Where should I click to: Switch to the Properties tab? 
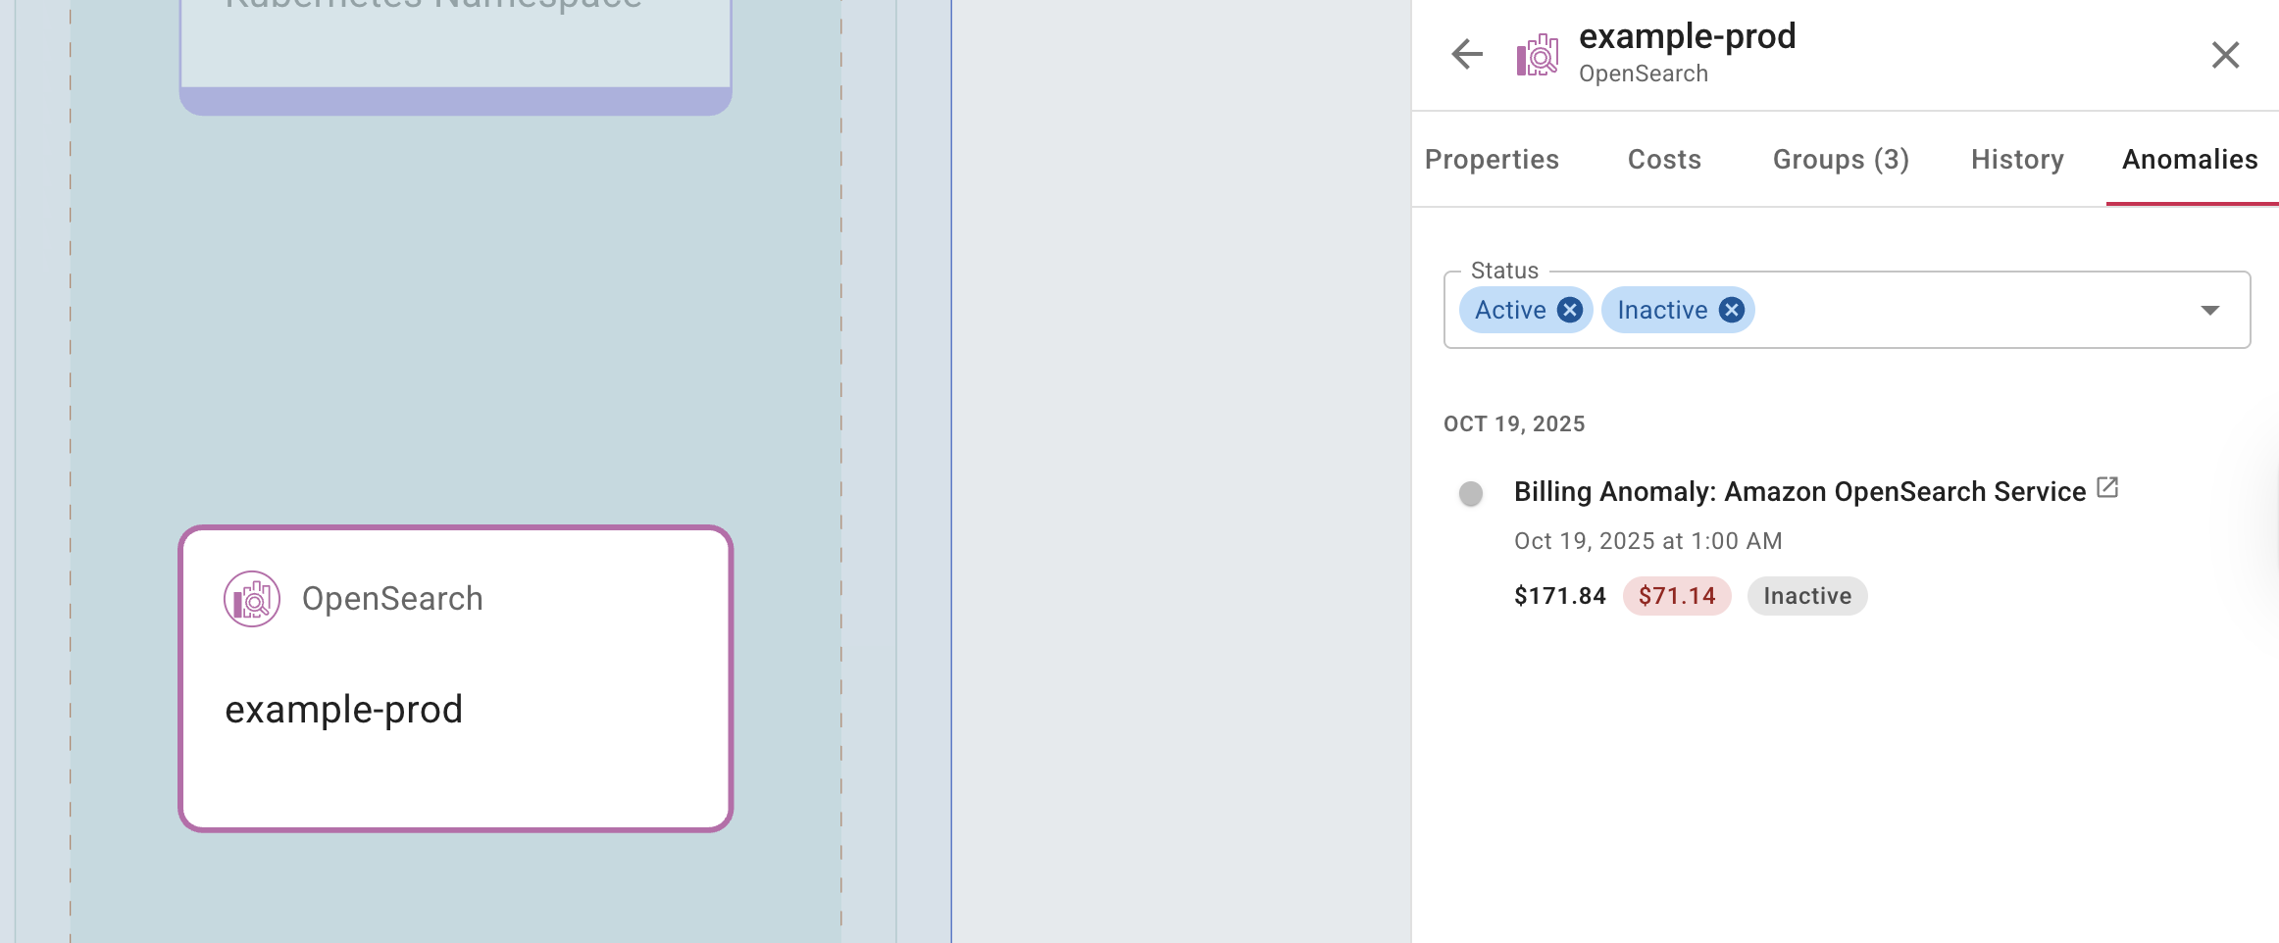[1492, 159]
